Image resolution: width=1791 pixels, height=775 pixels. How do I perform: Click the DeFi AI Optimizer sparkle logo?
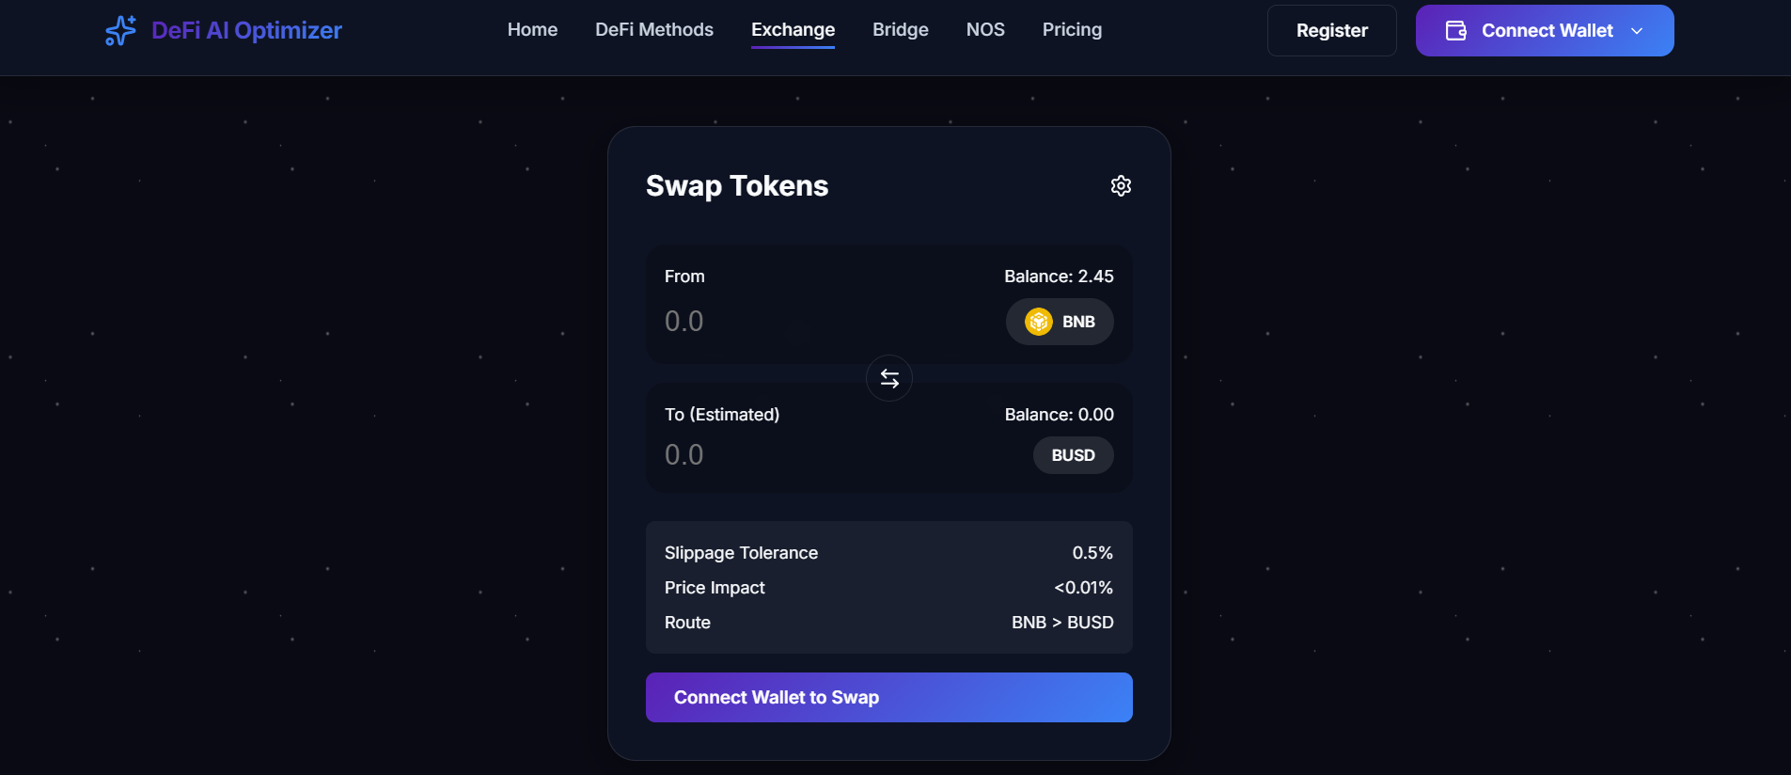(121, 30)
